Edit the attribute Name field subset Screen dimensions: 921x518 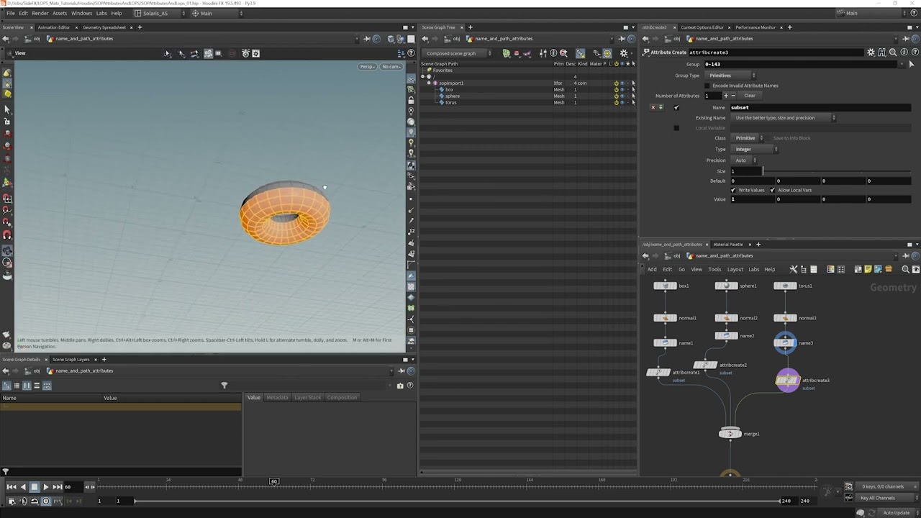point(820,108)
